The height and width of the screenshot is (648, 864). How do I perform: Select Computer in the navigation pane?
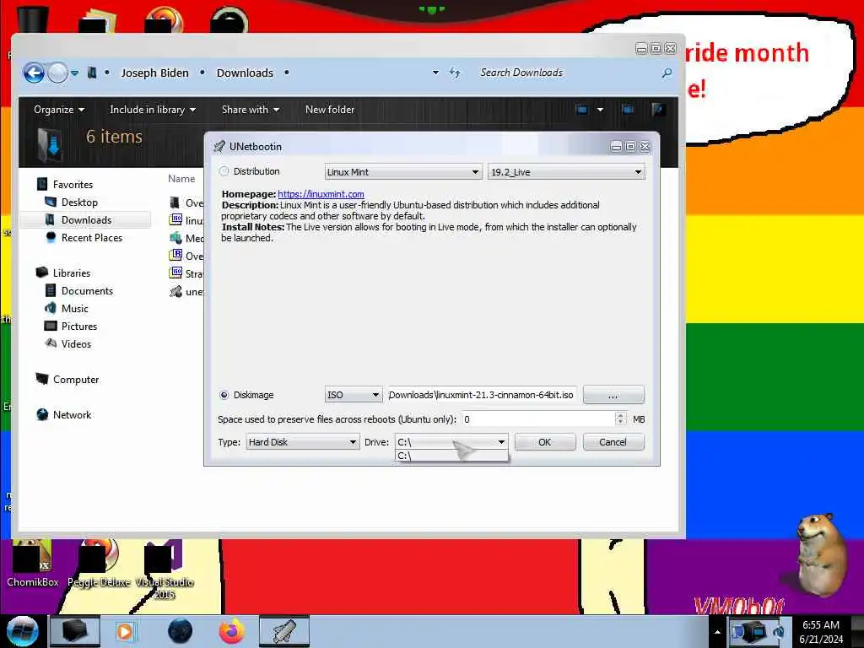(76, 379)
